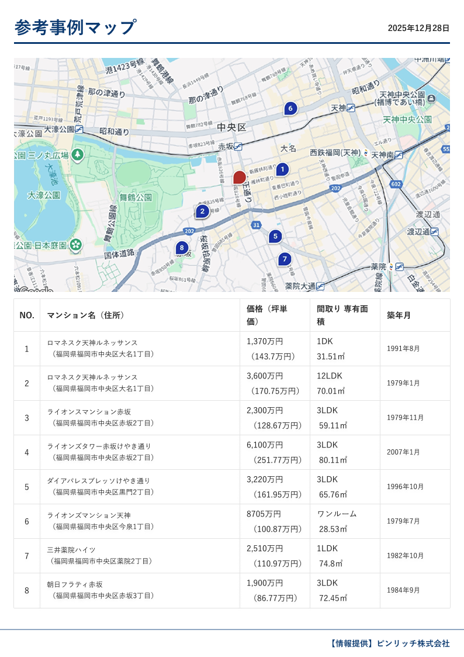The width and height of the screenshot is (464, 657).
Task: Click the 1991年8月 build date
Action: tap(403, 349)
